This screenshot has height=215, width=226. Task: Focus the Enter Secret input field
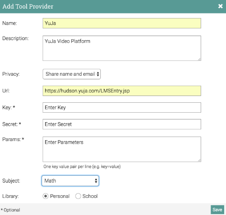[x=122, y=124]
